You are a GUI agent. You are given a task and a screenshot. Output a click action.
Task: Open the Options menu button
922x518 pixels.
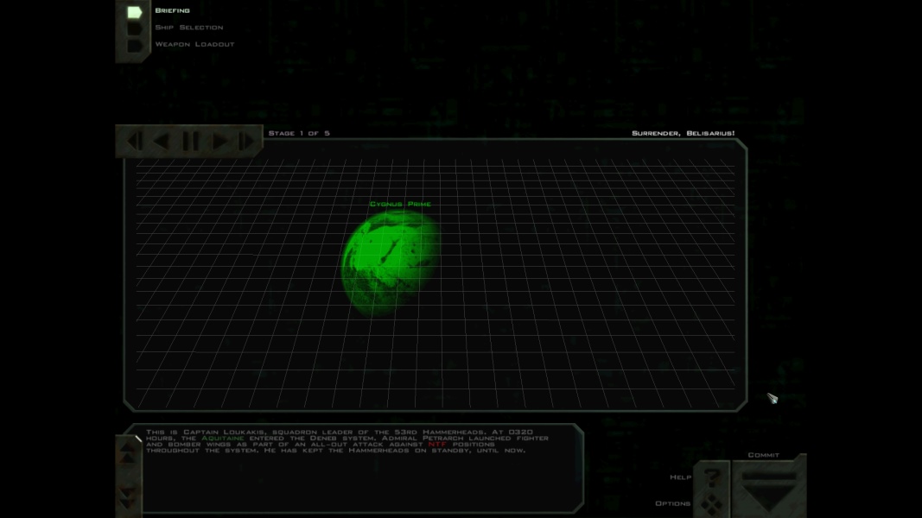click(x=711, y=504)
